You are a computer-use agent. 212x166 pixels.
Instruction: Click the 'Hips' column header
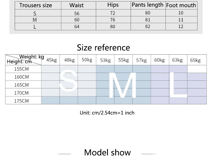click(113, 5)
